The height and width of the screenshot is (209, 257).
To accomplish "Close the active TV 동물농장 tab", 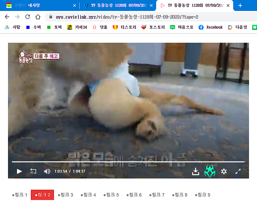I will 228,5.
